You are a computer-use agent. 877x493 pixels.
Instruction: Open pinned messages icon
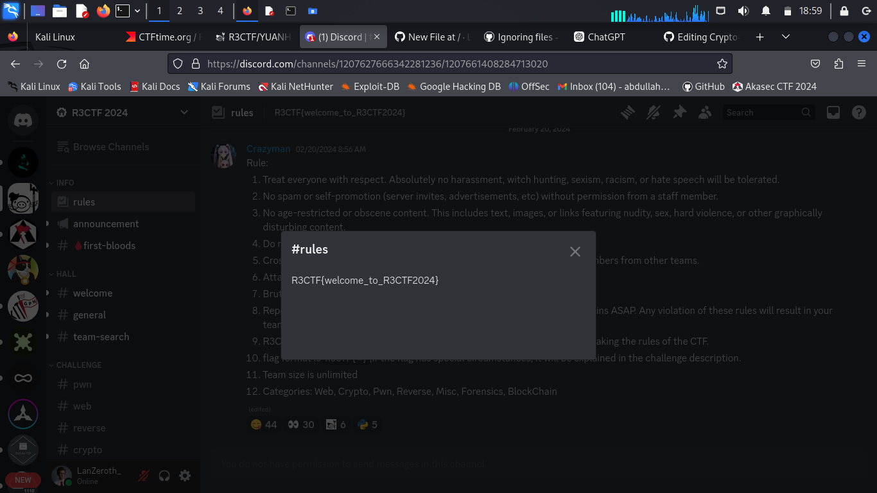(x=679, y=112)
